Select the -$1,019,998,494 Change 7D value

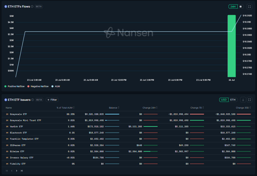(178, 114)
